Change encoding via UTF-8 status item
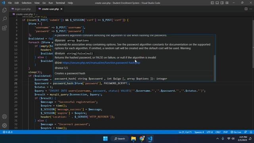Screen dimensions: 254x143 coord(210,132)
